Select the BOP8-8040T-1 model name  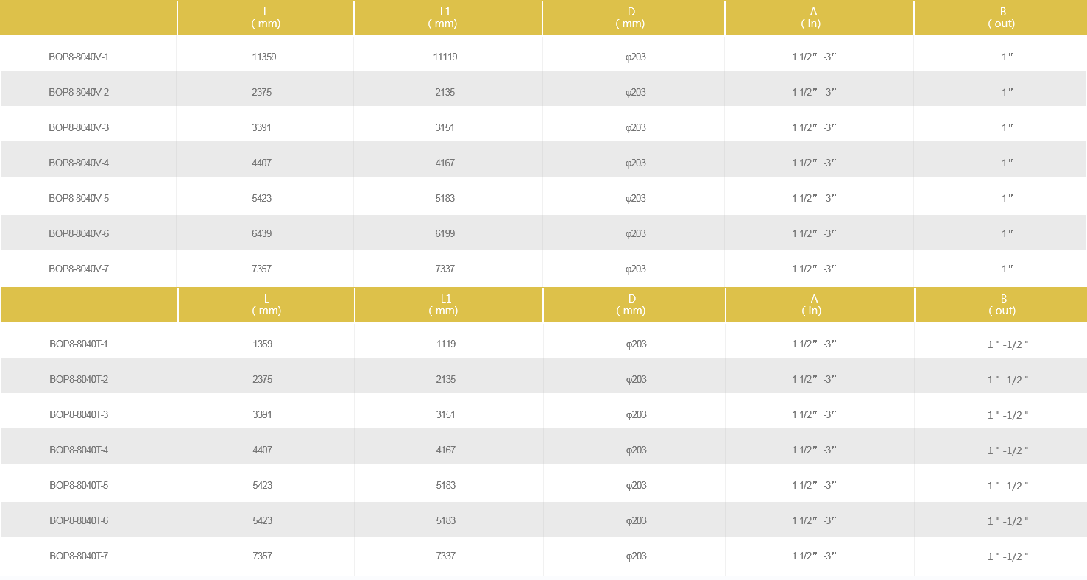[79, 344]
